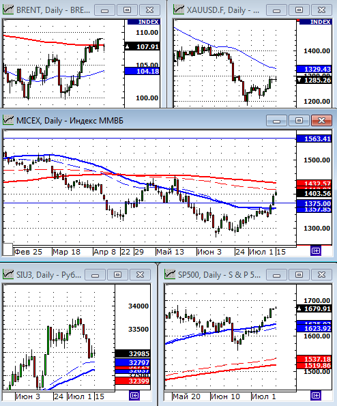Select the red 1432.57 moving average label
Image resolution: width=337 pixels, height=406 pixels.
[x=314, y=183]
